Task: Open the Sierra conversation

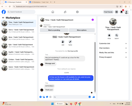Action: (18, 31)
